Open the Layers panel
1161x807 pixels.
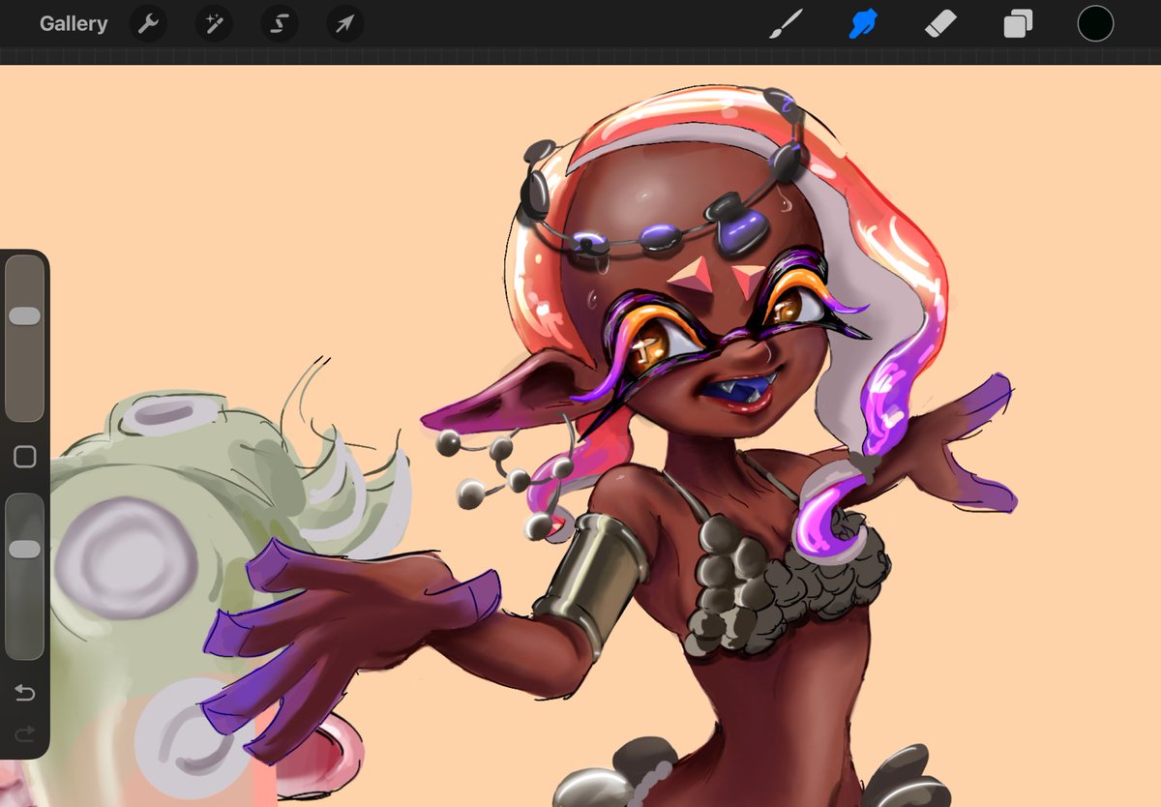click(x=1018, y=24)
